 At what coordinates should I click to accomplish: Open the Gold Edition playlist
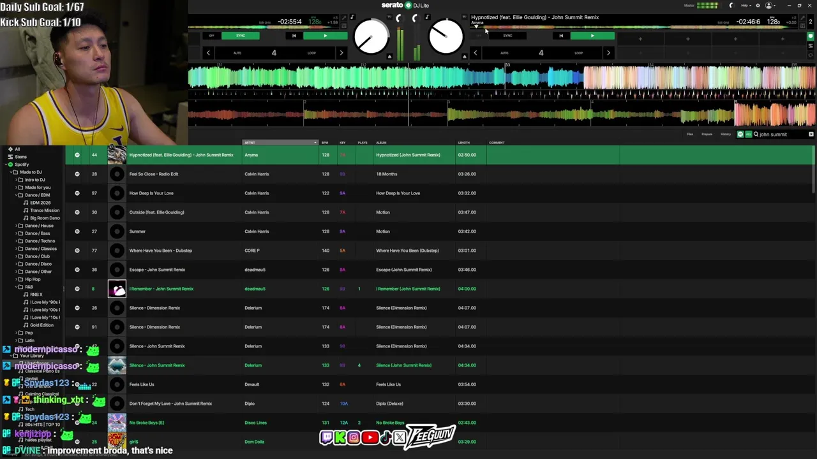41,325
